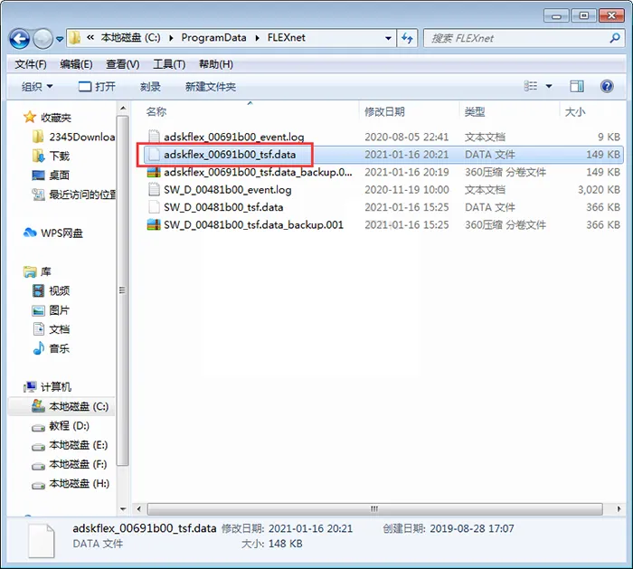Click archive icon of adskflex backup file

tap(154, 172)
